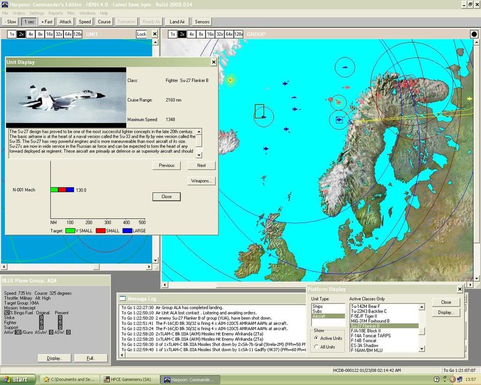Open the File menu

pos(5,13)
